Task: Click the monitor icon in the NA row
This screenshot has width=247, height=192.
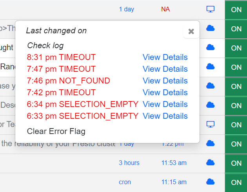Action: point(211,9)
